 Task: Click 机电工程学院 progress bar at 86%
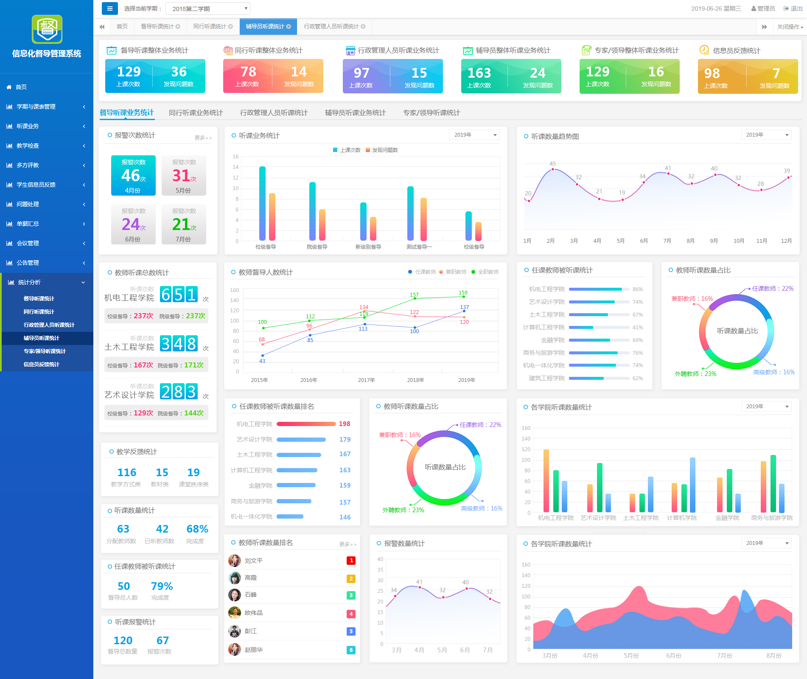coord(599,289)
